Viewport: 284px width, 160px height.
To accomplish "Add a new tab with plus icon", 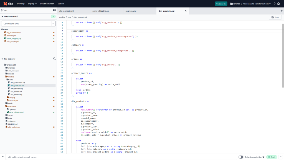I will (282, 11).
